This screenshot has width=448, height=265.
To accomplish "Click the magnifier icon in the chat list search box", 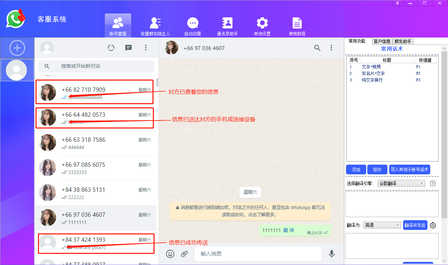I will 47,66.
